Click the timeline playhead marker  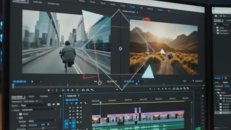pyautogui.click(x=101, y=102)
